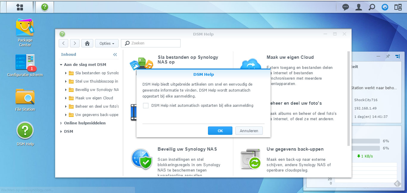Open File Station desktop icon
This screenshot has height=193, width=407.
25,100
